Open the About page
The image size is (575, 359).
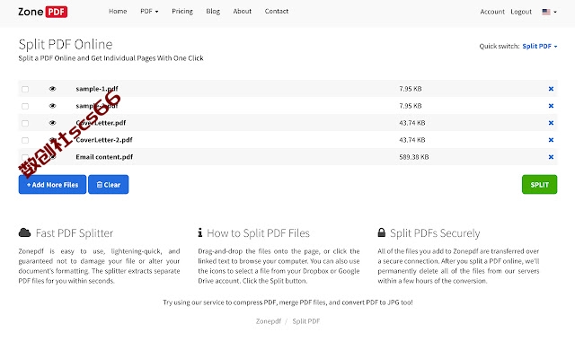tap(243, 12)
